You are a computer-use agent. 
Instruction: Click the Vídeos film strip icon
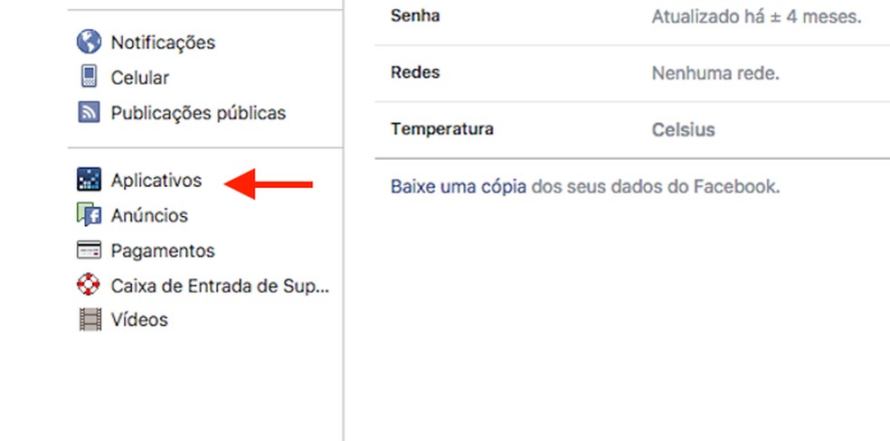[x=89, y=319]
